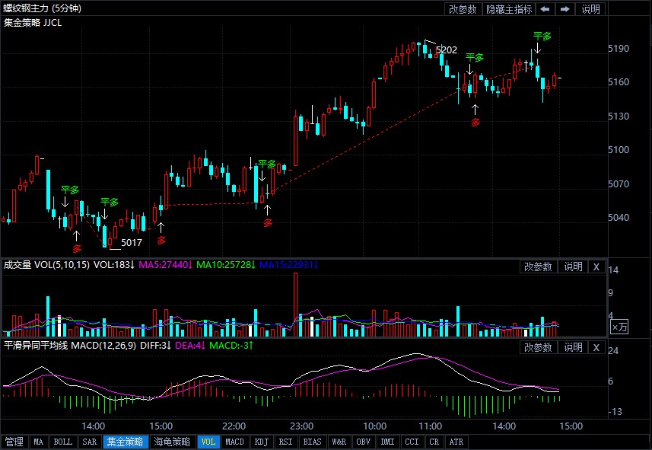Select the KDJ indicator tab
This screenshot has height=450, width=652.
pos(261,442)
